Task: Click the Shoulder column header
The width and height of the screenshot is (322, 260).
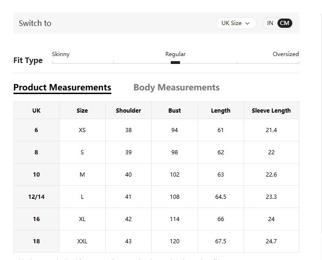Action: pos(129,111)
